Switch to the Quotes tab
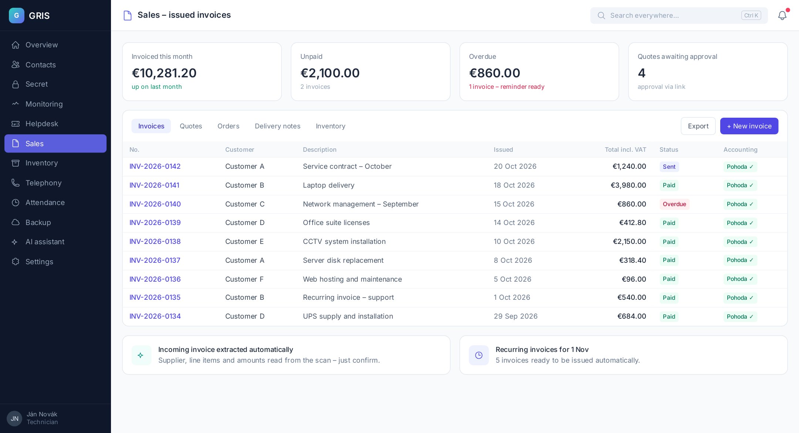Image resolution: width=799 pixels, height=433 pixels. click(191, 126)
